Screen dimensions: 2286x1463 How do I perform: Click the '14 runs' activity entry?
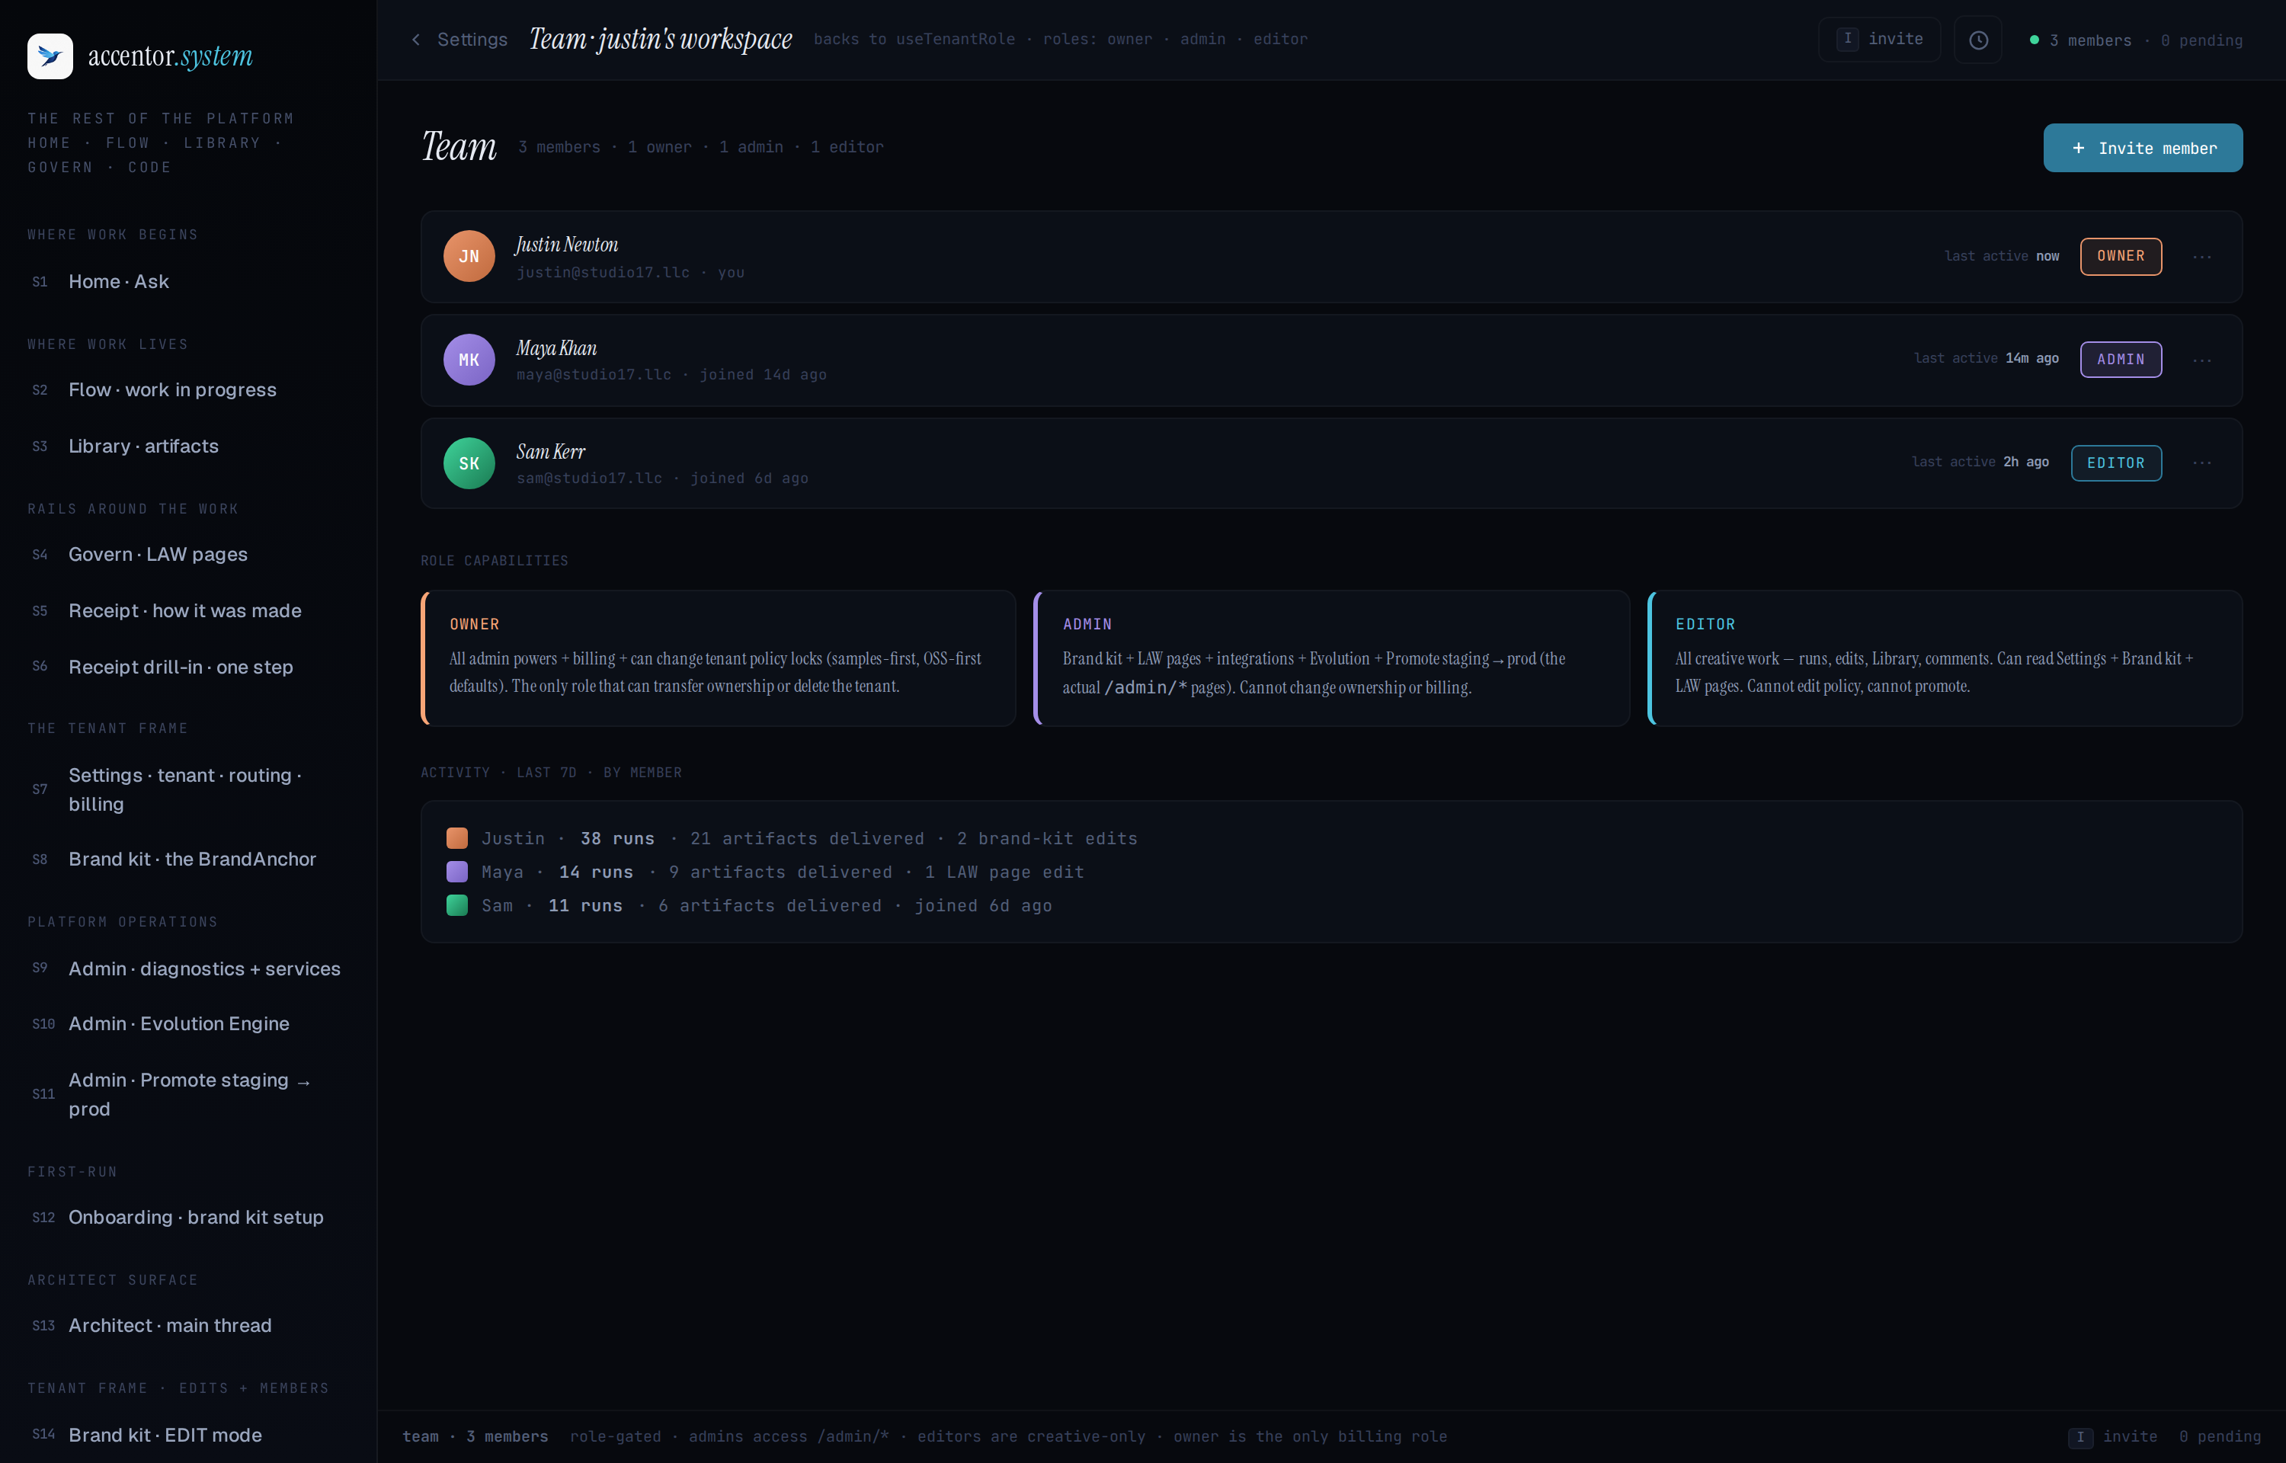tap(595, 871)
